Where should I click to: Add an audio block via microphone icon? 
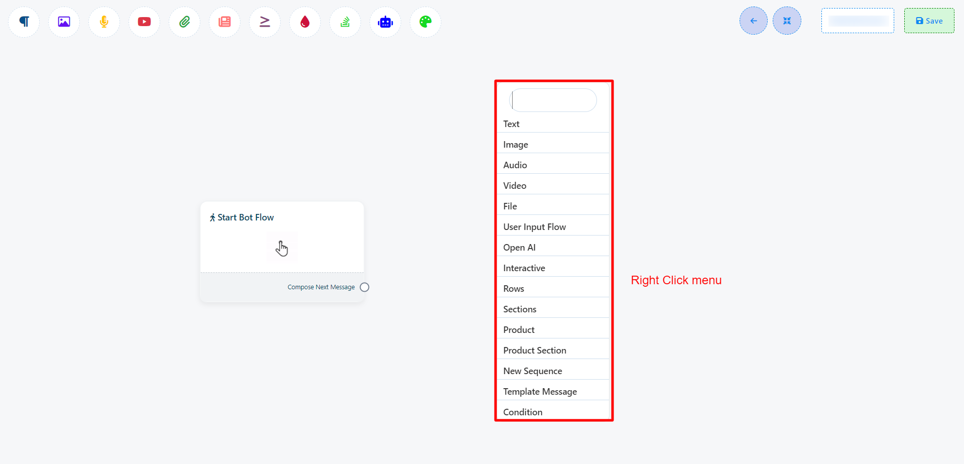tap(104, 22)
